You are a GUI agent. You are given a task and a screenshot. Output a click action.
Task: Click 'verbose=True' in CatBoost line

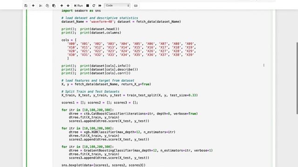(184, 114)
